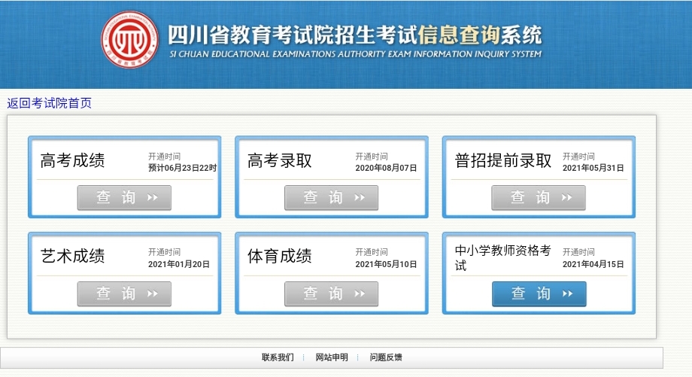The width and height of the screenshot is (692, 377).
Task: Click the header title 四川省教育考试院招生考试信息查询系统
Action: 355,35
